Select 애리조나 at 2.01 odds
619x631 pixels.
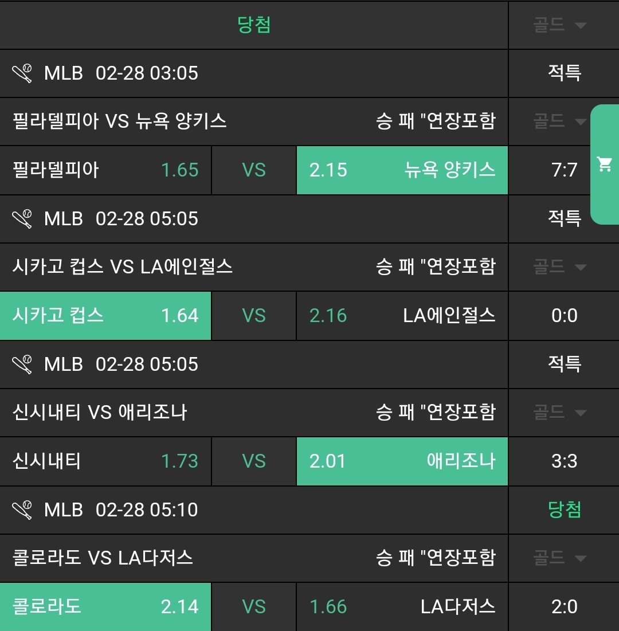click(x=402, y=461)
